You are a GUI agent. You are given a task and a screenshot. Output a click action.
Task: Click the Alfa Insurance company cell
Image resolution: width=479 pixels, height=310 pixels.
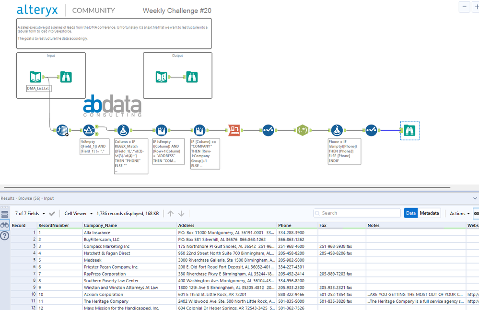130,232
